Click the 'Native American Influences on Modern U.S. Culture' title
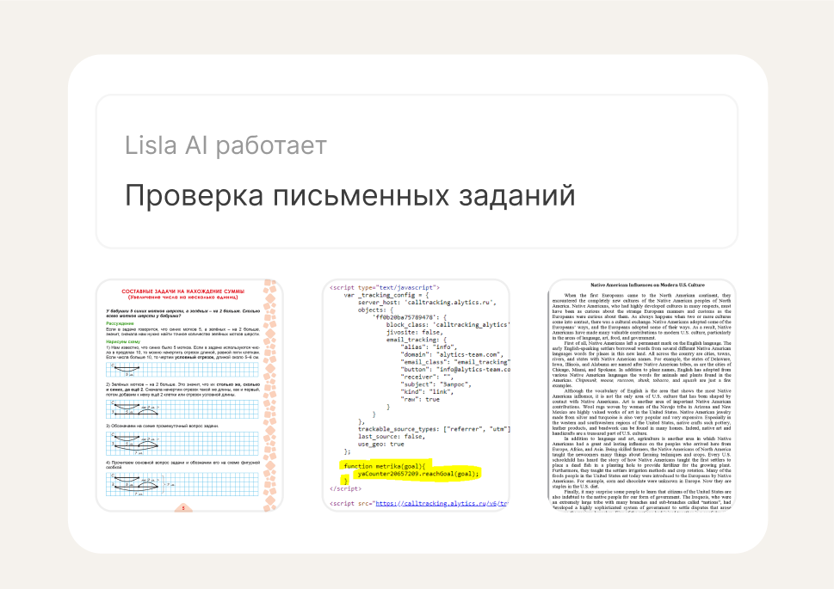 [x=647, y=285]
